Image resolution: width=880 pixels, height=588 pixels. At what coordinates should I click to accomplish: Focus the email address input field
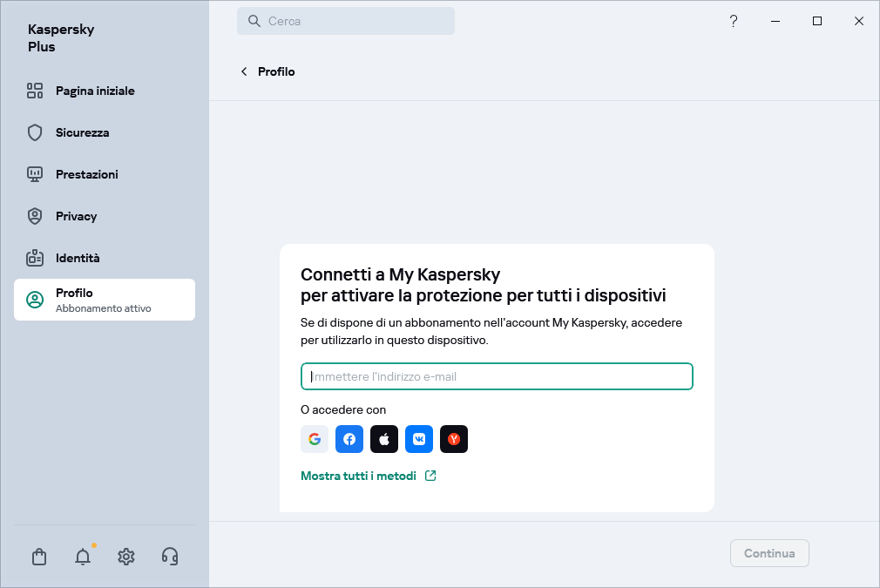pyautogui.click(x=497, y=376)
